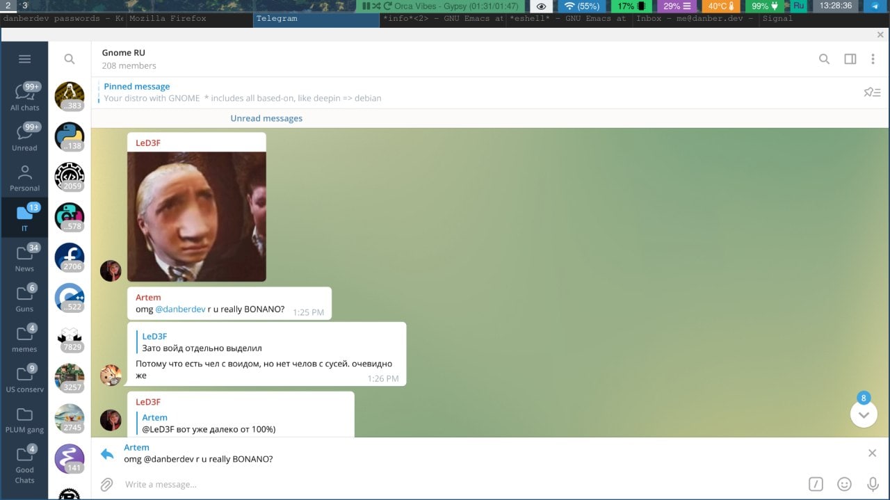The width and height of the screenshot is (890, 500).
Task: Jump to quoted LeD3F message 'Зато войд отдельно выделил'
Action: point(202,342)
